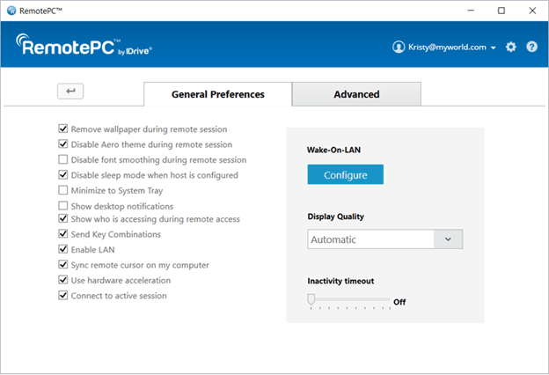Viewport: 549px width, 375px height.
Task: Go back using the return arrow button
Action: pos(70,92)
